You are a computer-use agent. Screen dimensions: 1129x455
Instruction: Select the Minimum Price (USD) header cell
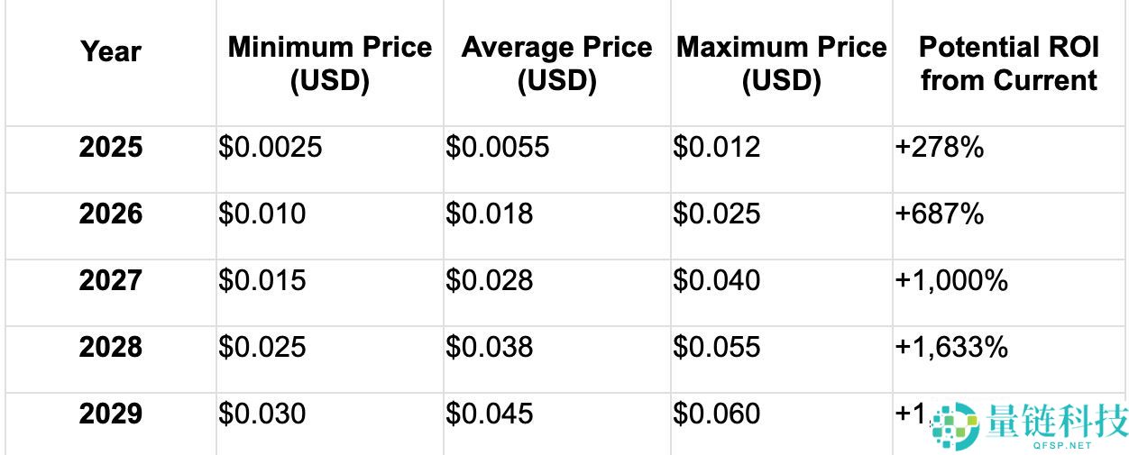pos(329,63)
